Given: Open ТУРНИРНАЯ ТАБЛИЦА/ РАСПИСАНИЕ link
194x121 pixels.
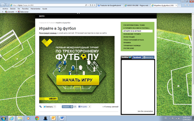Looking at the screenshot, I should click(132, 47).
